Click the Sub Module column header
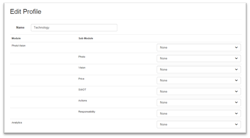 point(86,38)
